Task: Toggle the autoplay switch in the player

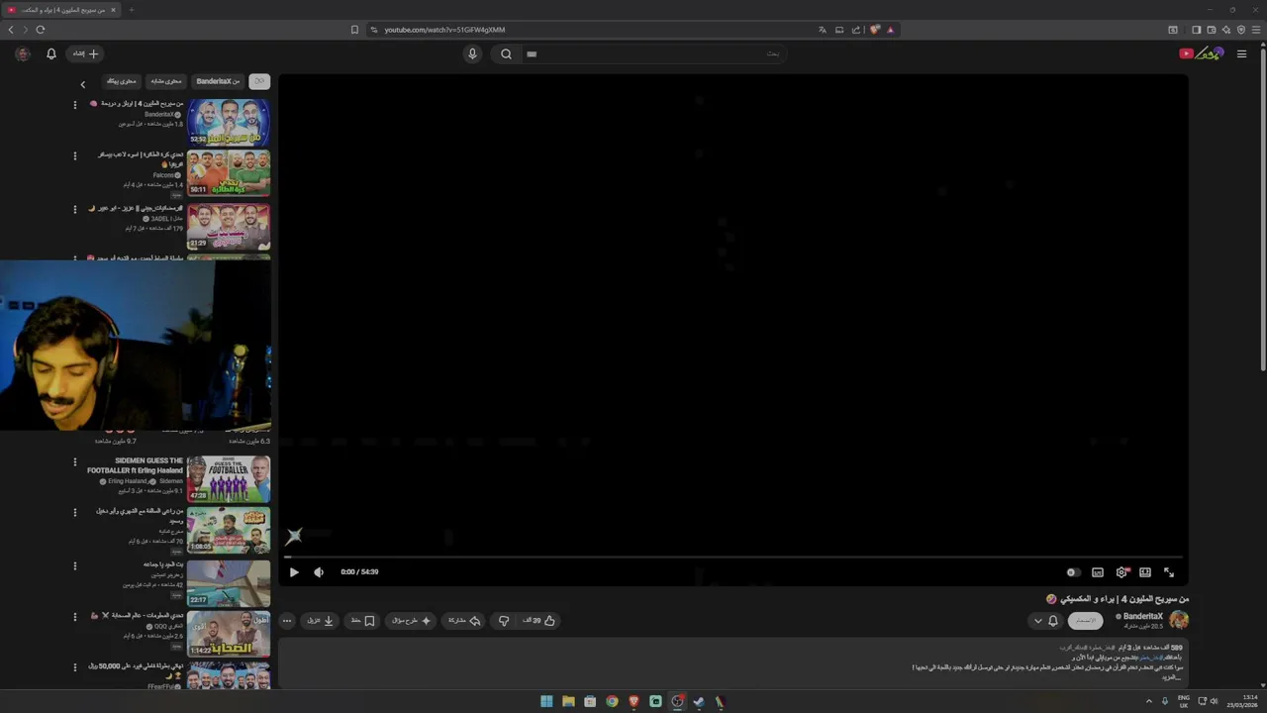Action: 1072,572
